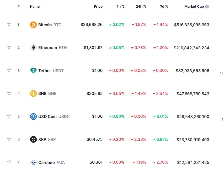This screenshot has width=223, height=173.
Task: Click the BNB logo icon
Action: (33, 93)
